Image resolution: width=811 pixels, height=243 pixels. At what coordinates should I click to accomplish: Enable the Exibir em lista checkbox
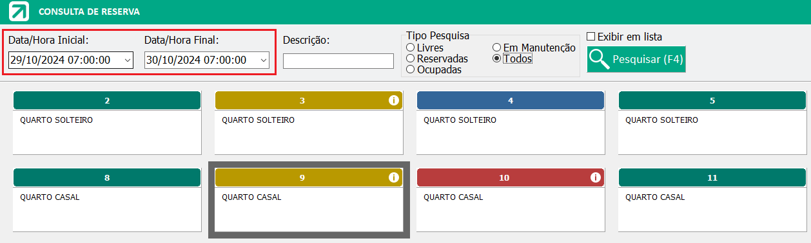click(x=591, y=37)
